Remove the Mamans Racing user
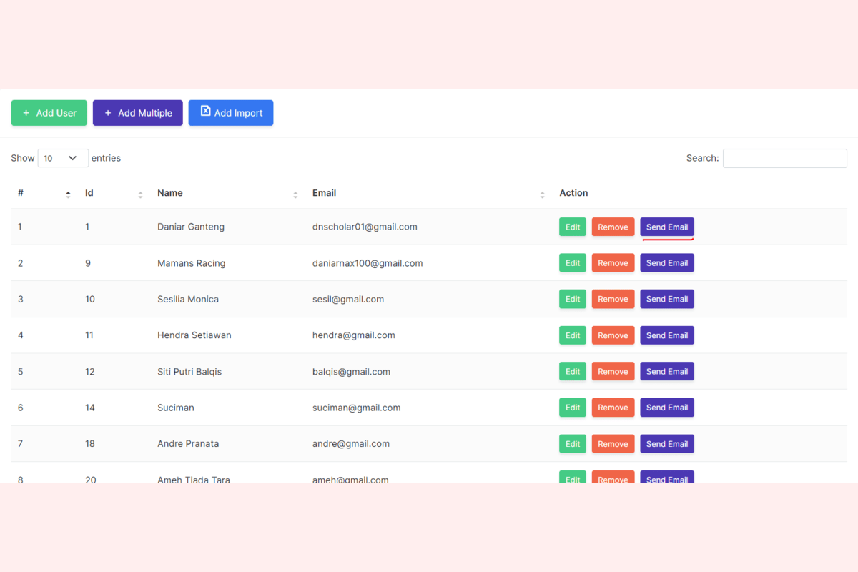The height and width of the screenshot is (572, 858). [x=613, y=263]
